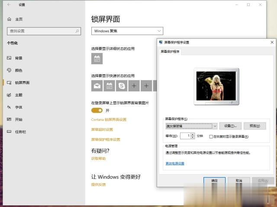Click the 个性化 section heading
The width and height of the screenshot is (277, 207).
coord(13,43)
